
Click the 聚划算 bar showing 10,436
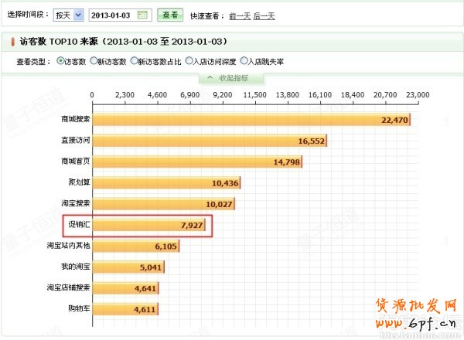(x=166, y=183)
